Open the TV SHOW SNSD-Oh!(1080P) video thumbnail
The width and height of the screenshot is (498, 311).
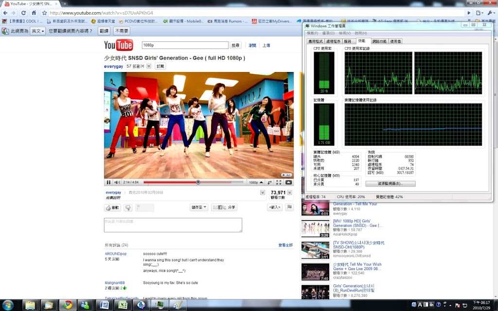[315, 250]
